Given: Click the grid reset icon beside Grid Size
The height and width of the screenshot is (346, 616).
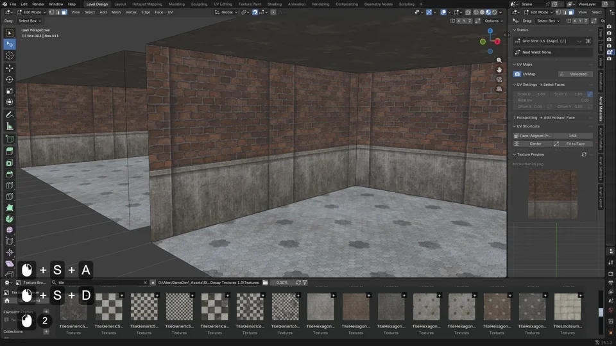Looking at the screenshot, I should tap(588, 41).
